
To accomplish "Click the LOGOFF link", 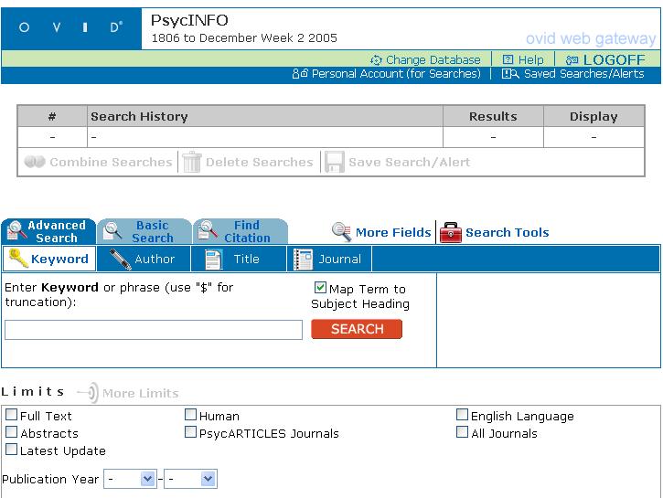I will pos(614,60).
